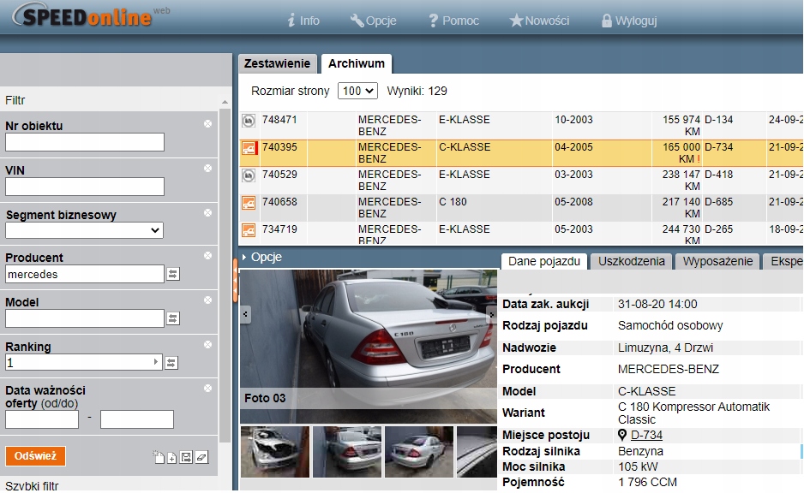This screenshot has height=493, width=804.
Task: Click the eraser icon to clear filters
Action: pyautogui.click(x=201, y=458)
